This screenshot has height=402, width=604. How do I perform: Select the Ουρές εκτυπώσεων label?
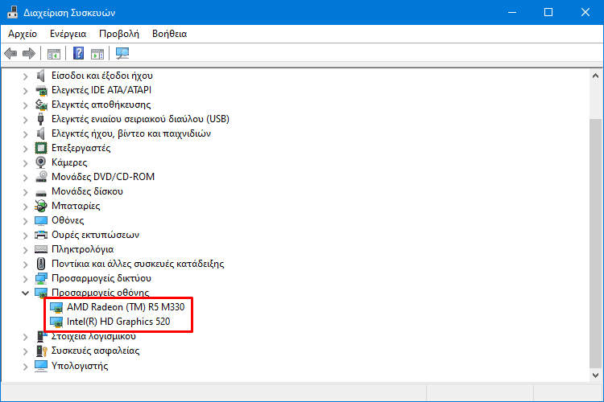96,235
